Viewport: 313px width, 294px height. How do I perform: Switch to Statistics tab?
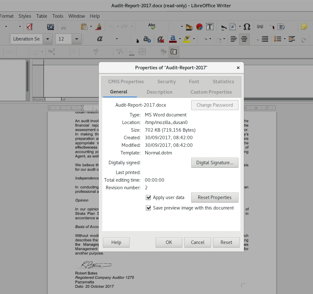point(223,82)
